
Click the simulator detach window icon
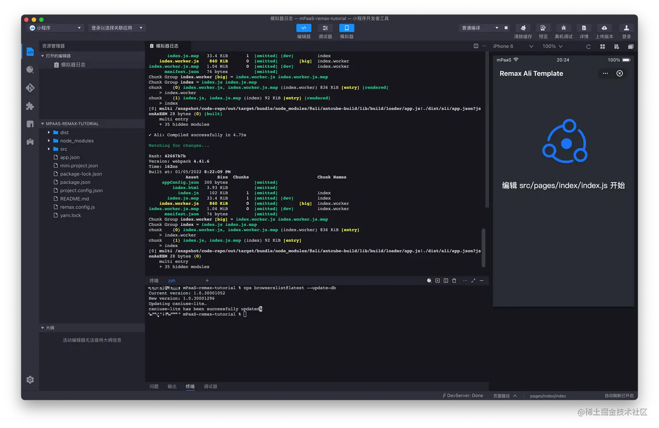point(631,47)
